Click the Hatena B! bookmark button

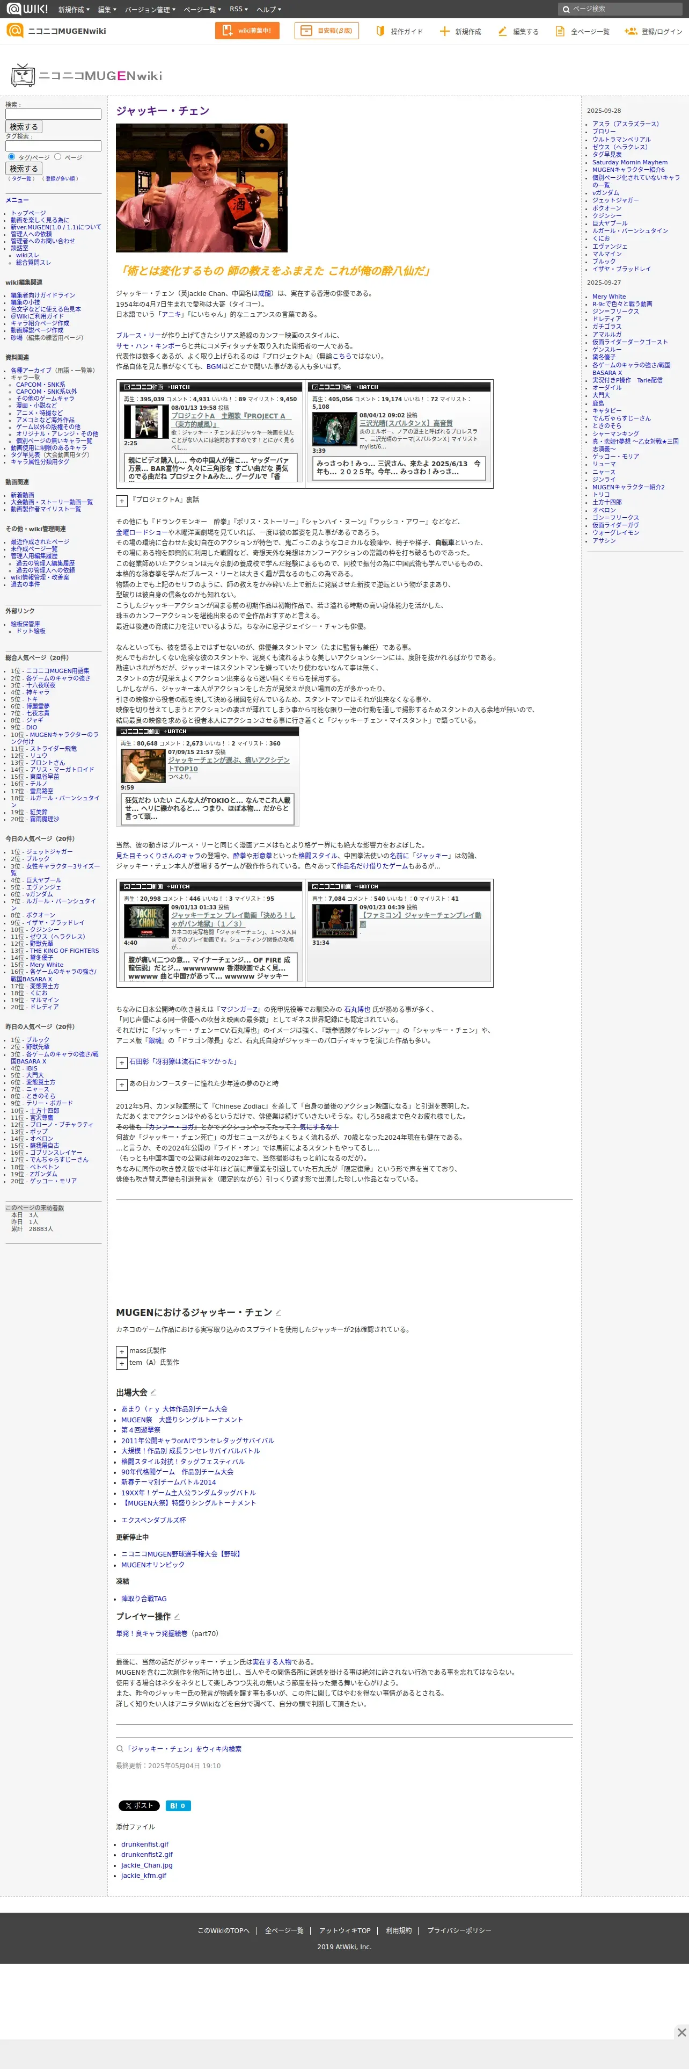click(178, 1806)
